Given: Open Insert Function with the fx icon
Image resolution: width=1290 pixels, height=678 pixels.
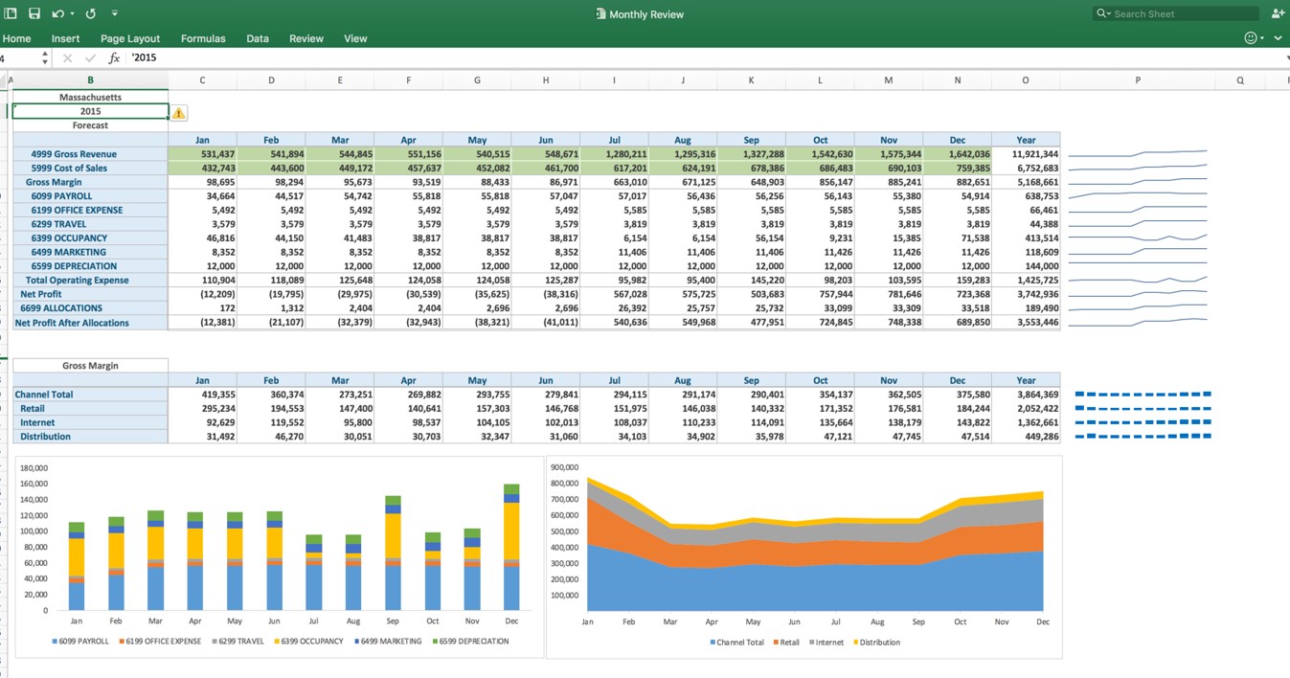Looking at the screenshot, I should 114,57.
